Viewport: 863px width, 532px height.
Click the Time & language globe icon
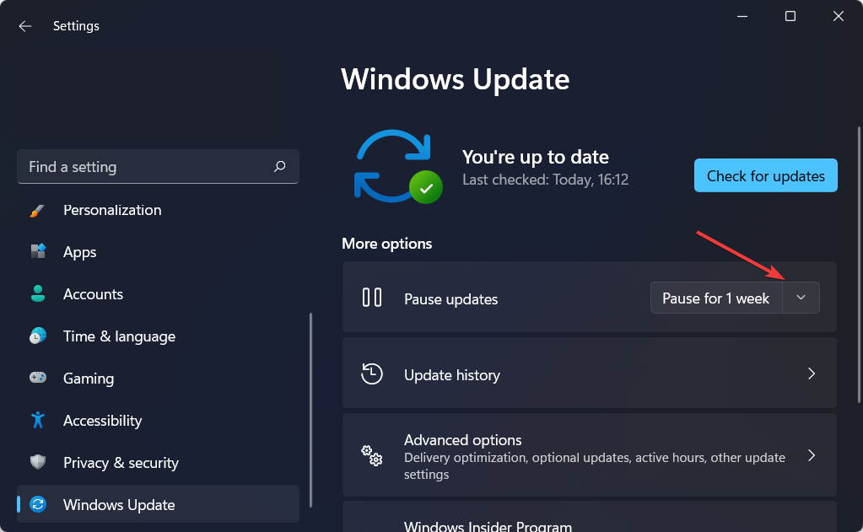click(37, 336)
